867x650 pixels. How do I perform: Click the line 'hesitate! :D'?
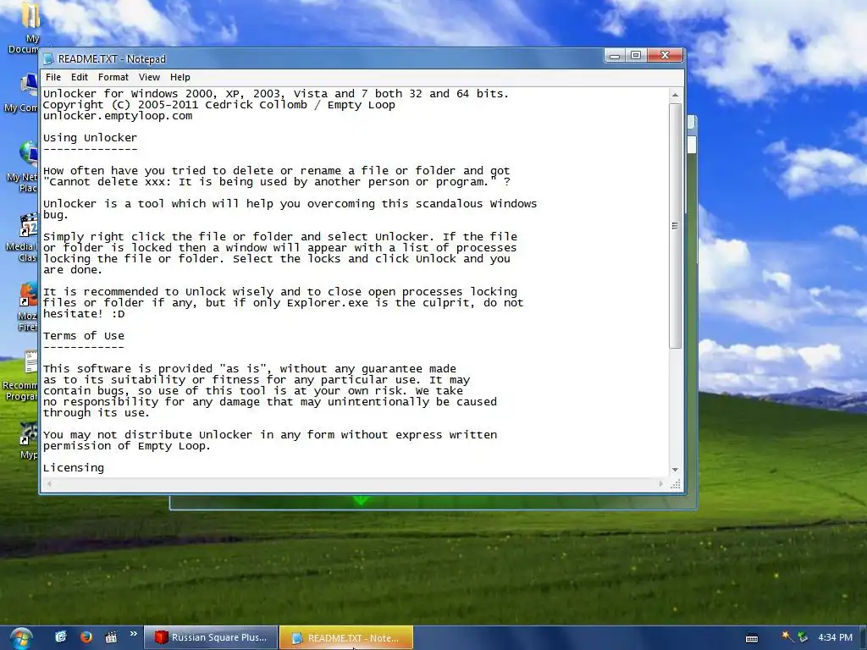(x=84, y=314)
